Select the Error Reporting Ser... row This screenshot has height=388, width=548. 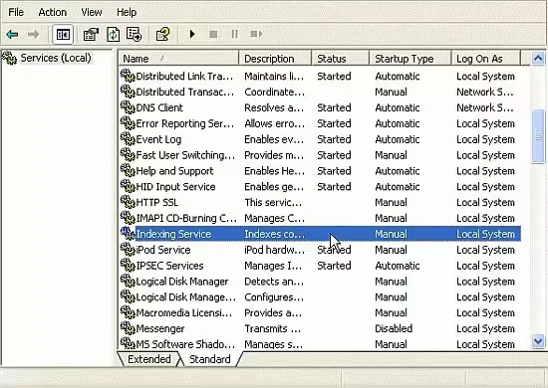coord(320,123)
